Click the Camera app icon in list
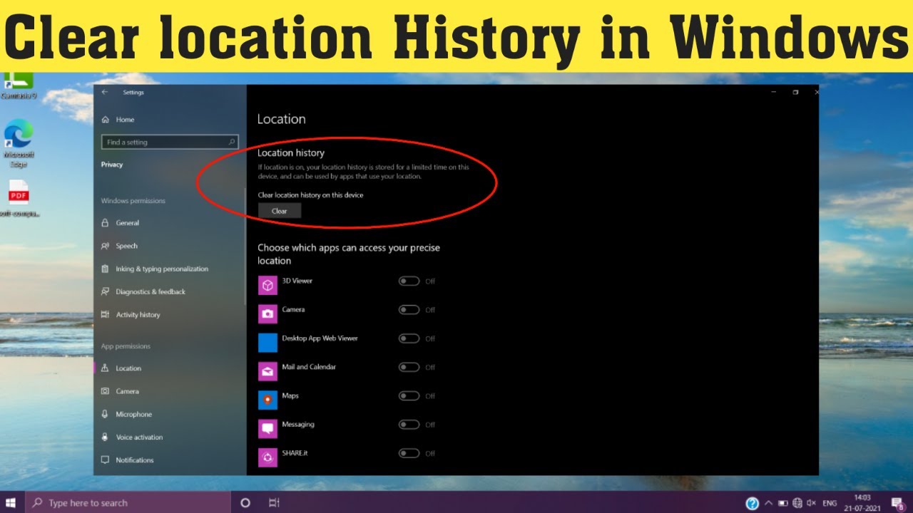 click(267, 313)
